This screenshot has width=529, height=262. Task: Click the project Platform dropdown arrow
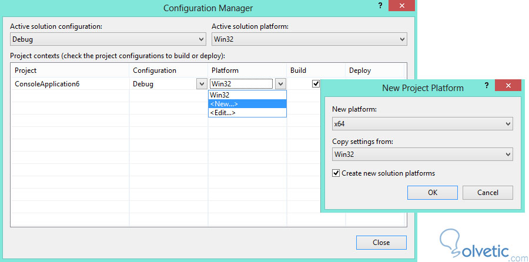pyautogui.click(x=280, y=84)
